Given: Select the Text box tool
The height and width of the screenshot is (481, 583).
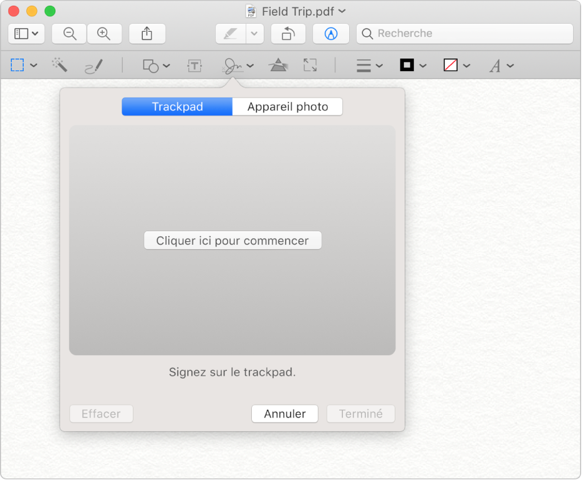Looking at the screenshot, I should (x=195, y=65).
